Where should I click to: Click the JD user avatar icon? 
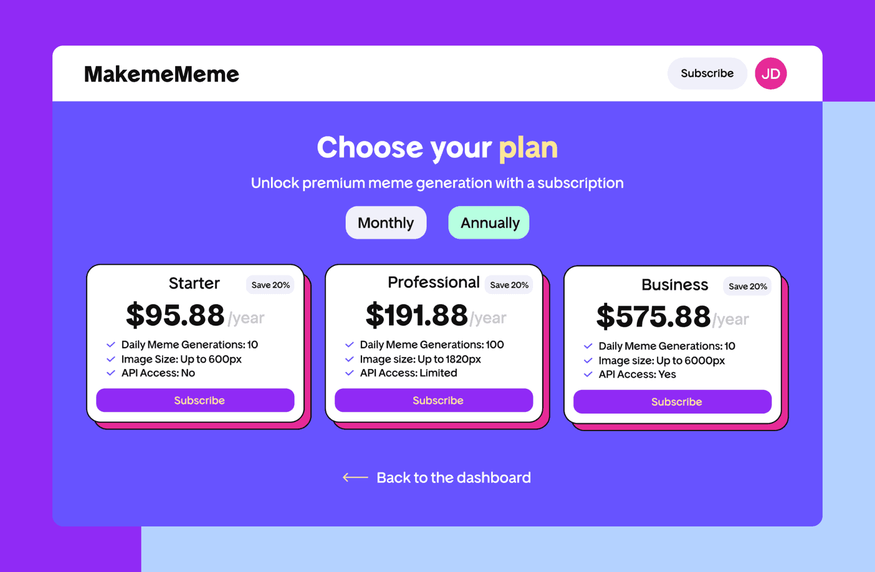click(x=770, y=74)
